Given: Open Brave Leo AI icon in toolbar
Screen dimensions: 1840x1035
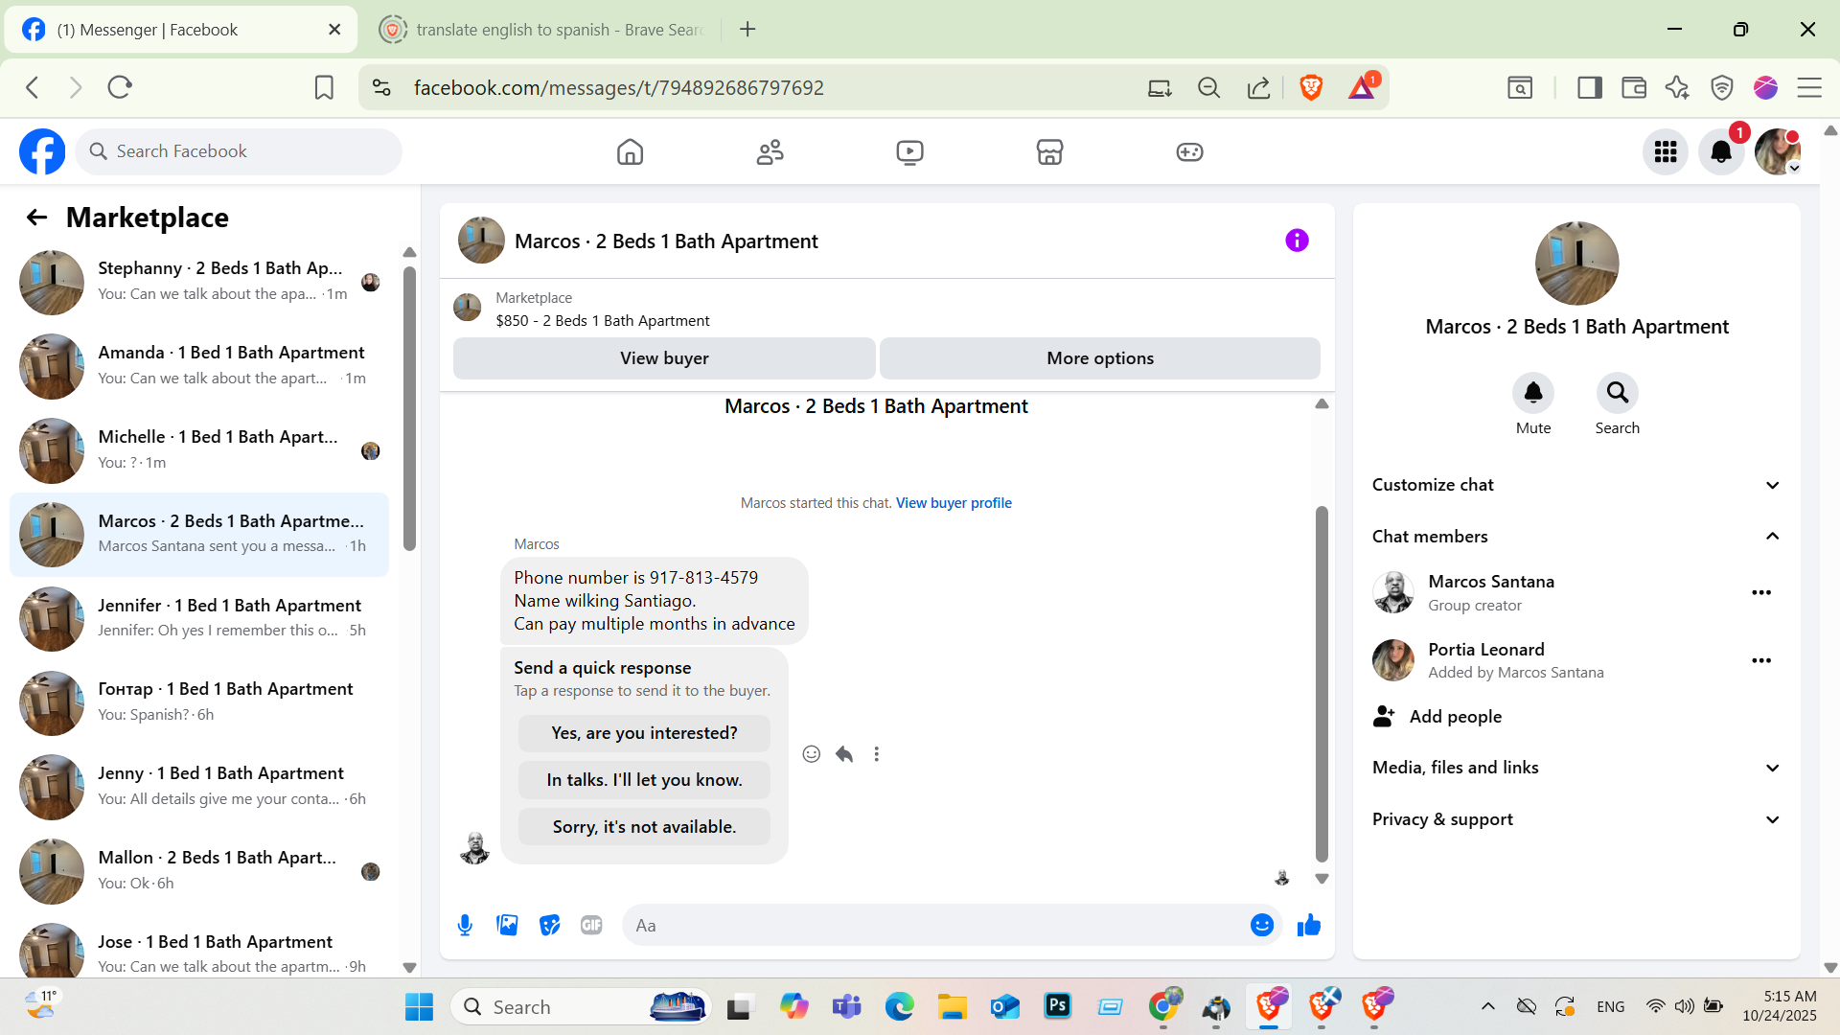Looking at the screenshot, I should click(1677, 88).
